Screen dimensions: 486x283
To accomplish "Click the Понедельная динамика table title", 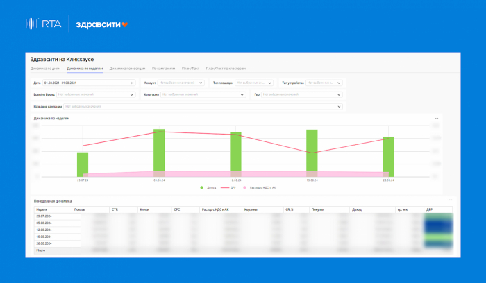I will point(53,201).
